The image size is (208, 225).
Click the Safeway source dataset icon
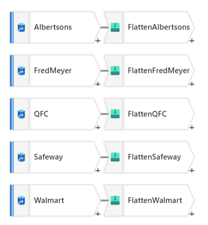(21, 157)
